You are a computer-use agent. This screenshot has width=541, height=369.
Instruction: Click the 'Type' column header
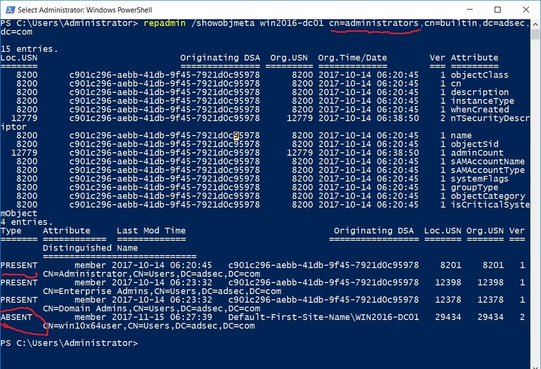coord(11,231)
